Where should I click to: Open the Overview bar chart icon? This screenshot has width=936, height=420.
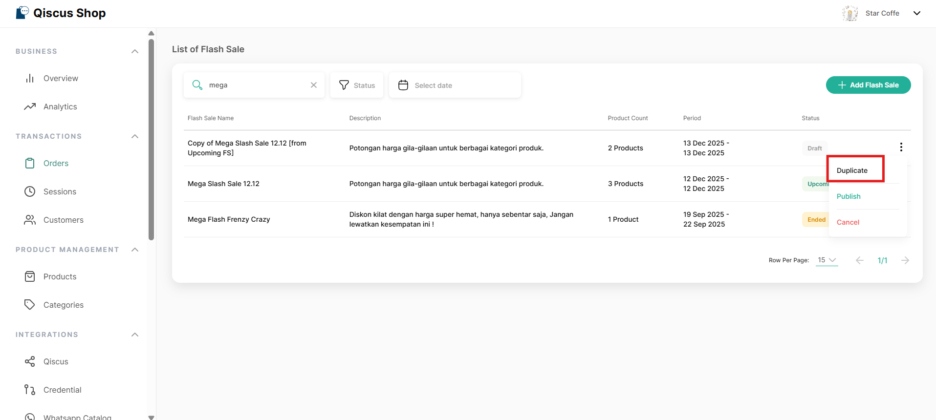click(x=30, y=78)
